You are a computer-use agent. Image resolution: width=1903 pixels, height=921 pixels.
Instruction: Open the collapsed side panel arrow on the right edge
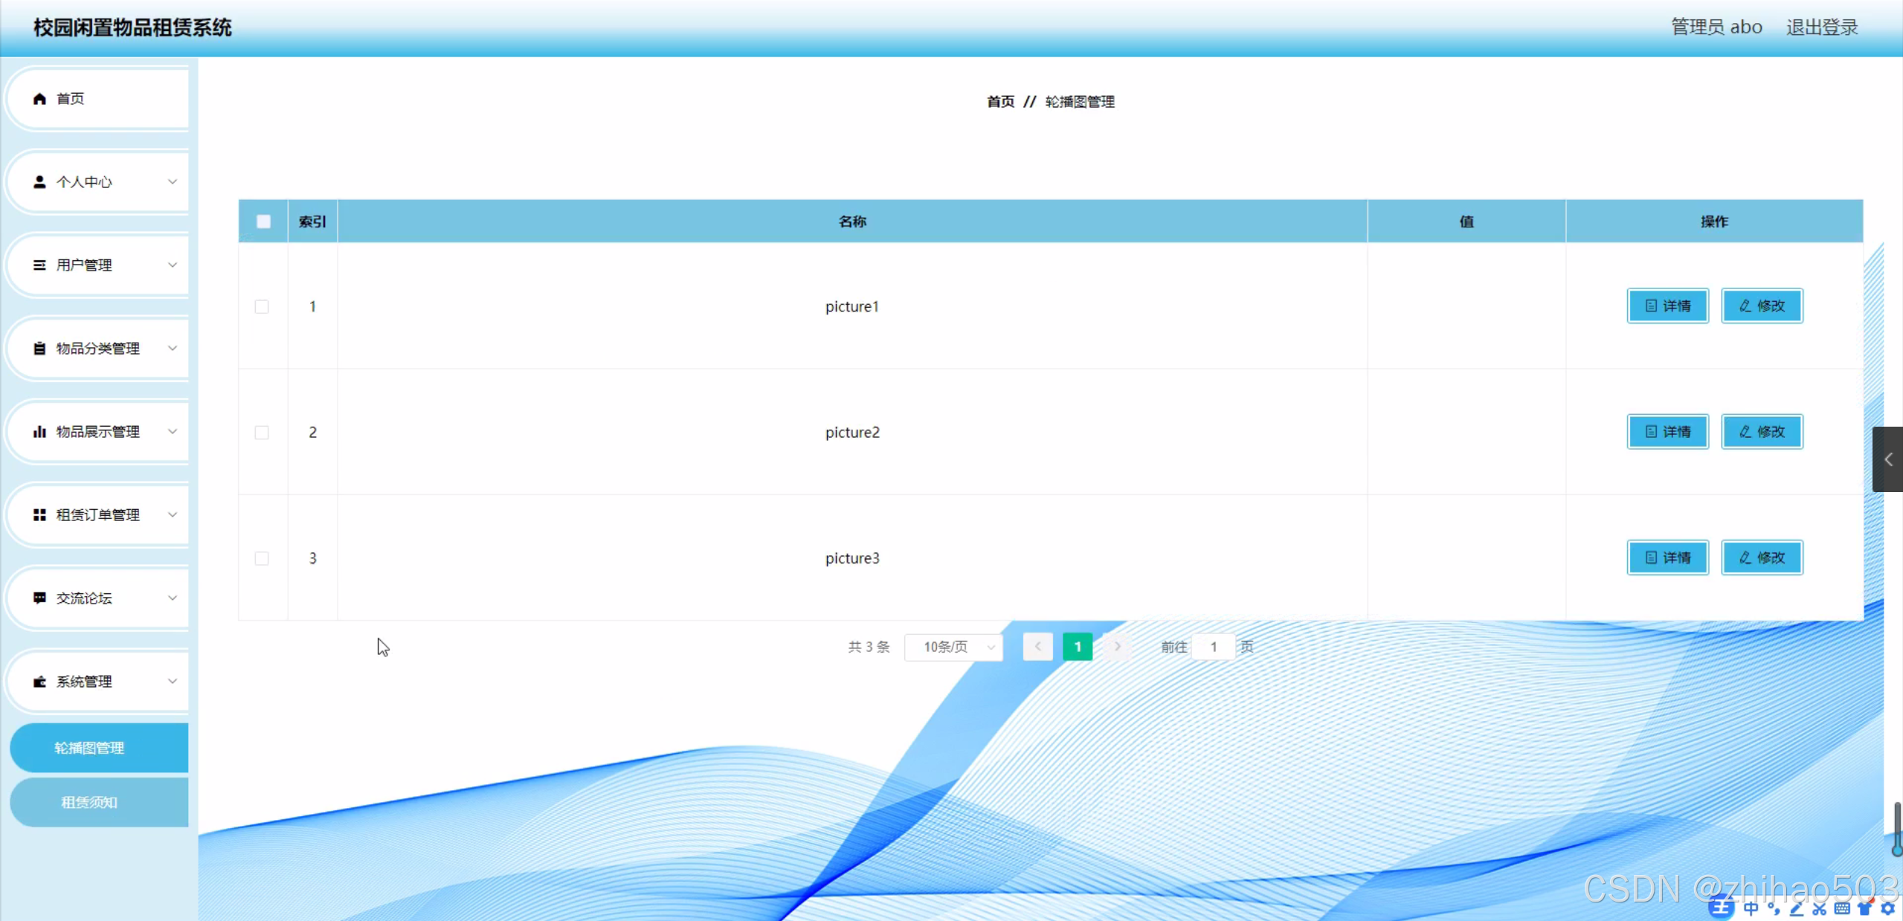(1887, 459)
